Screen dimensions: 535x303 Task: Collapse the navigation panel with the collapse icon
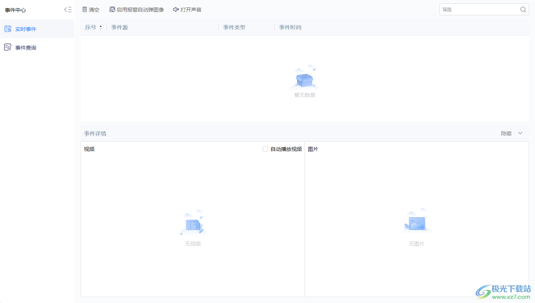click(x=68, y=9)
